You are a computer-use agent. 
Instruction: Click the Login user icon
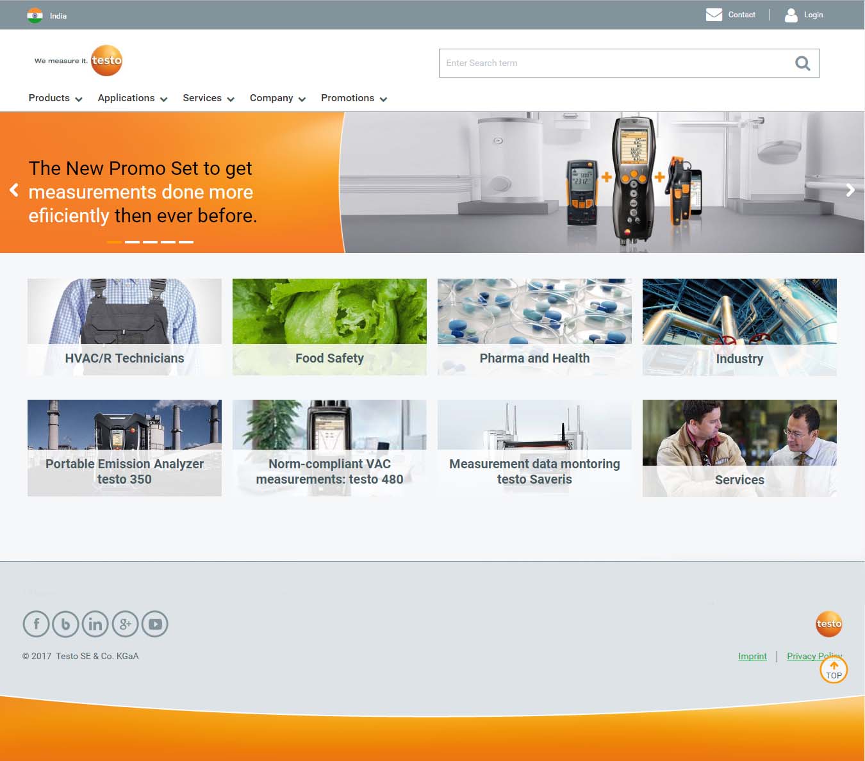[791, 15]
